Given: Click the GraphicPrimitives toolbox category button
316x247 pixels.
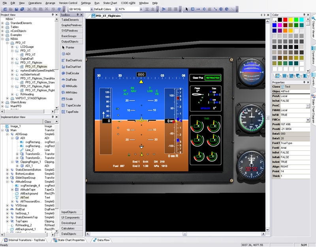Looking at the screenshot, I should [x=71, y=25].
